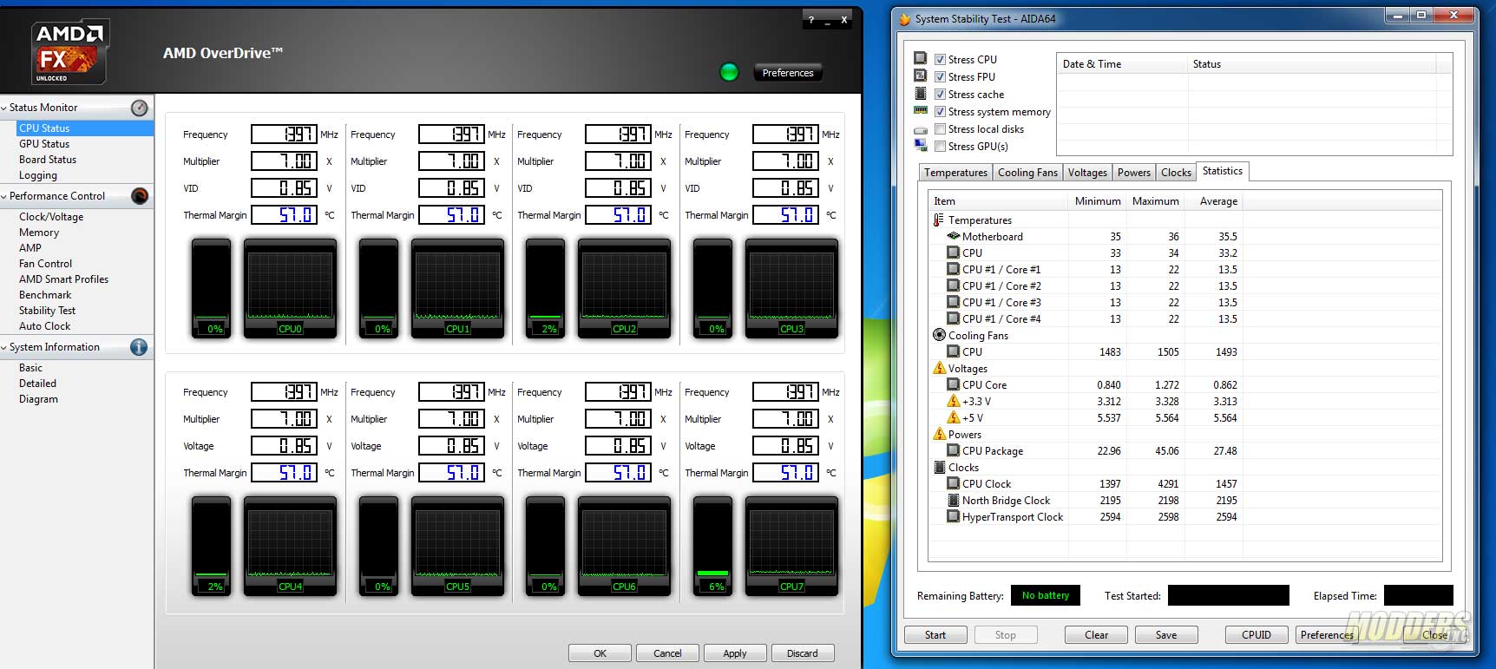The height and width of the screenshot is (669, 1496).
Task: Click Clear in AIDA64
Action: (1096, 635)
